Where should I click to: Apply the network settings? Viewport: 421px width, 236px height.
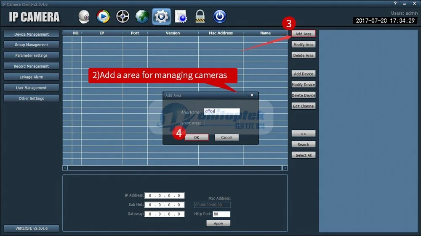pyautogui.click(x=218, y=223)
